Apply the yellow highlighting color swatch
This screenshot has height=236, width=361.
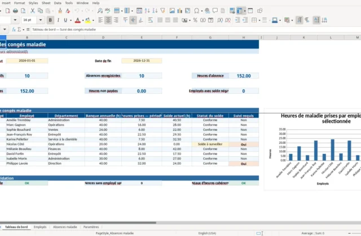(x=88, y=20)
